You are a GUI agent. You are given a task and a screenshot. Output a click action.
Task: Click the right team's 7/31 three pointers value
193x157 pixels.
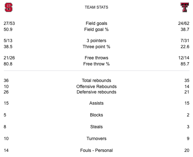(185, 41)
